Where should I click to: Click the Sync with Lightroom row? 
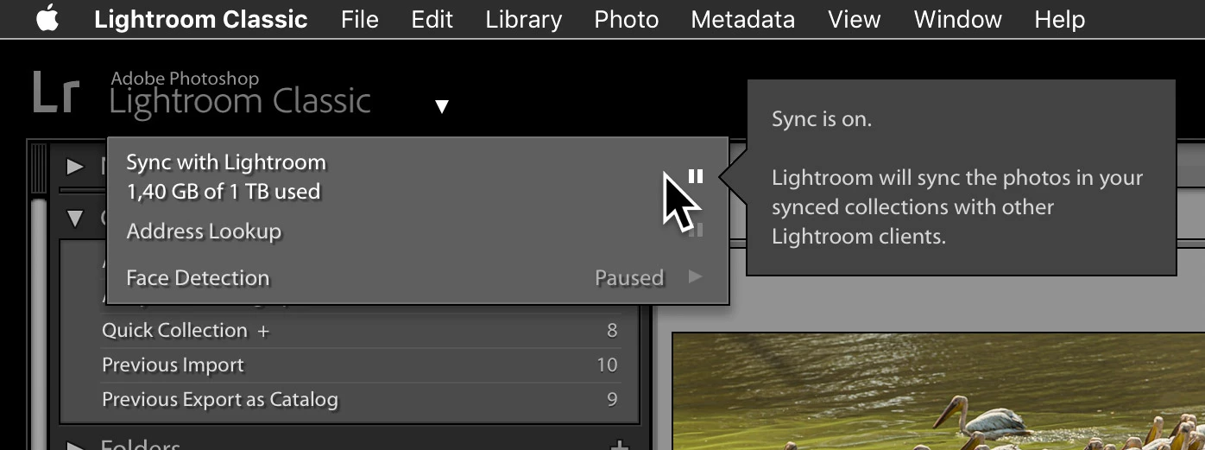(x=418, y=176)
